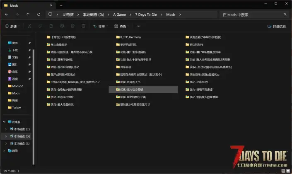Open 文档 in the sidebar
Screen dimensions: 292x174
tap(13, 58)
